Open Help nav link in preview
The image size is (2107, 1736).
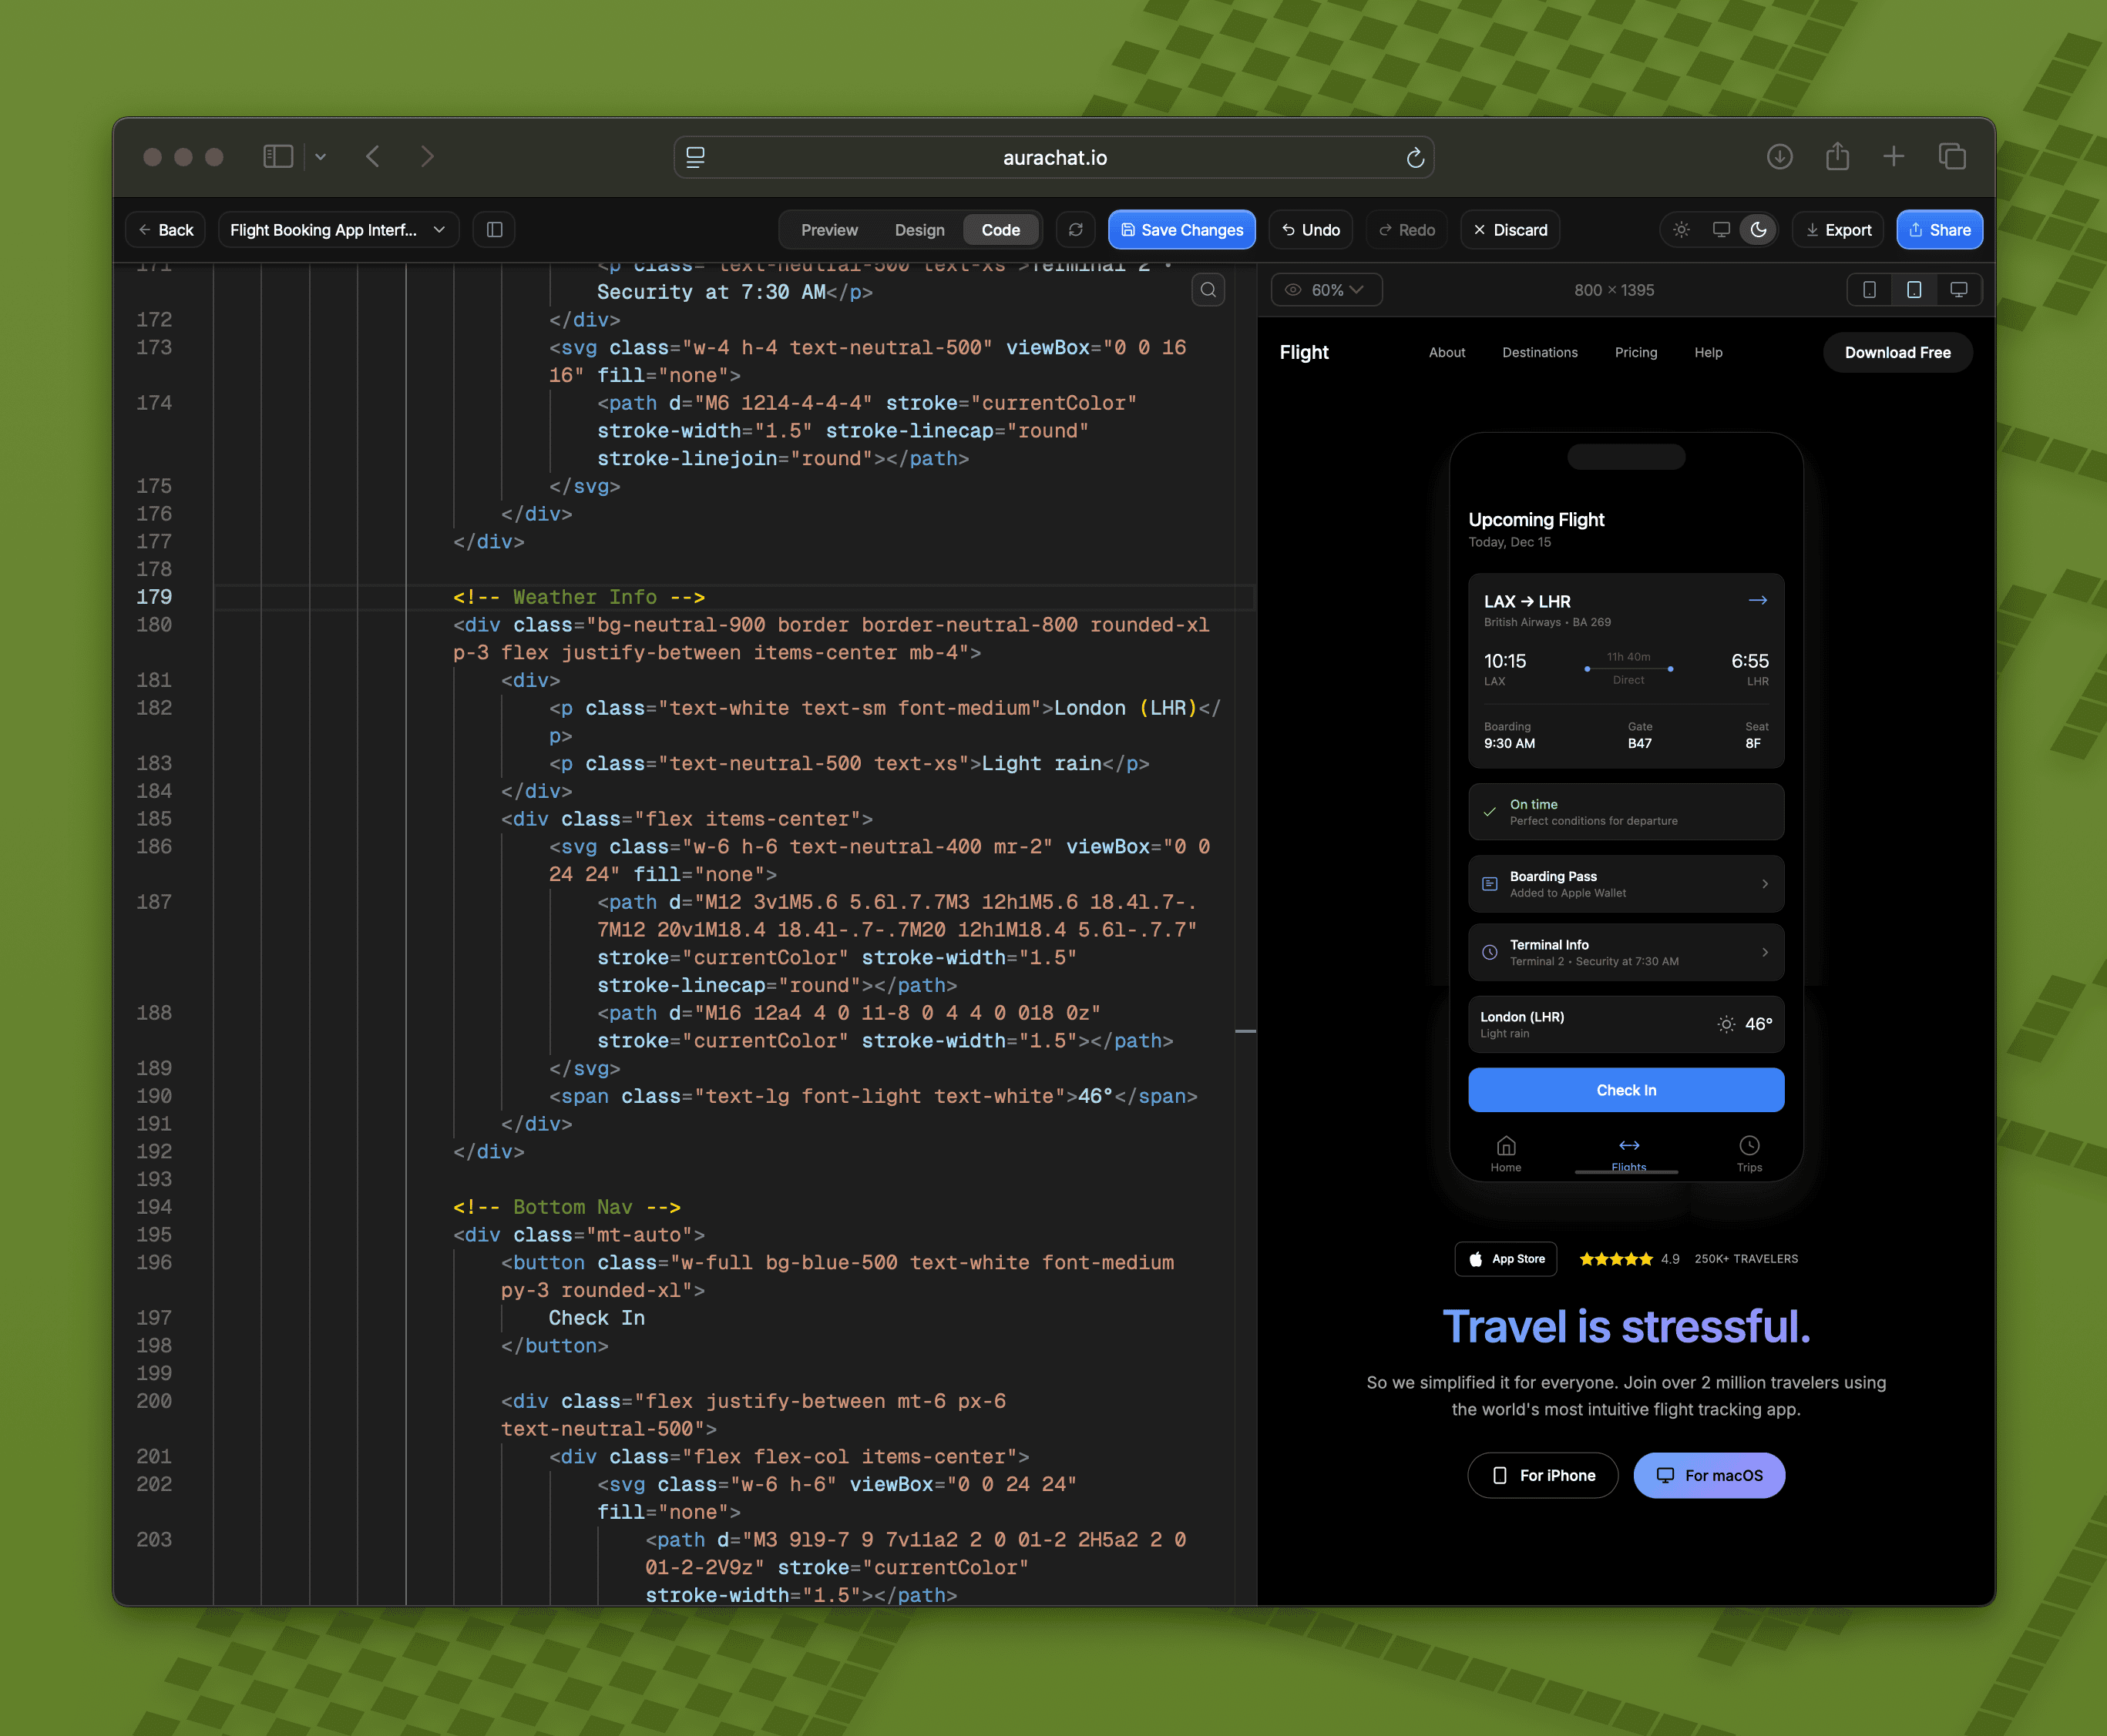[1708, 353]
